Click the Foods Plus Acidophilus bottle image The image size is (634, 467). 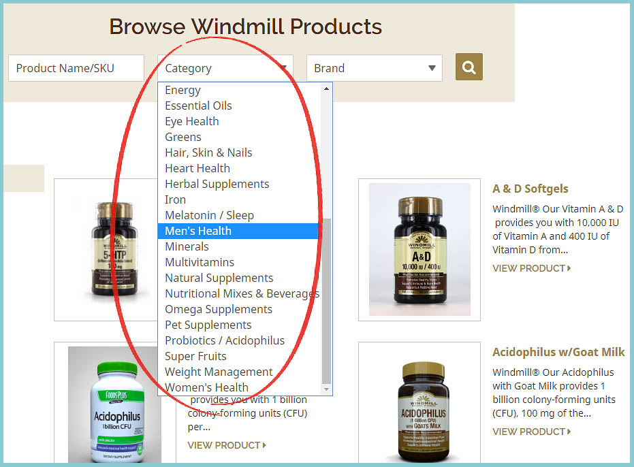click(115, 404)
